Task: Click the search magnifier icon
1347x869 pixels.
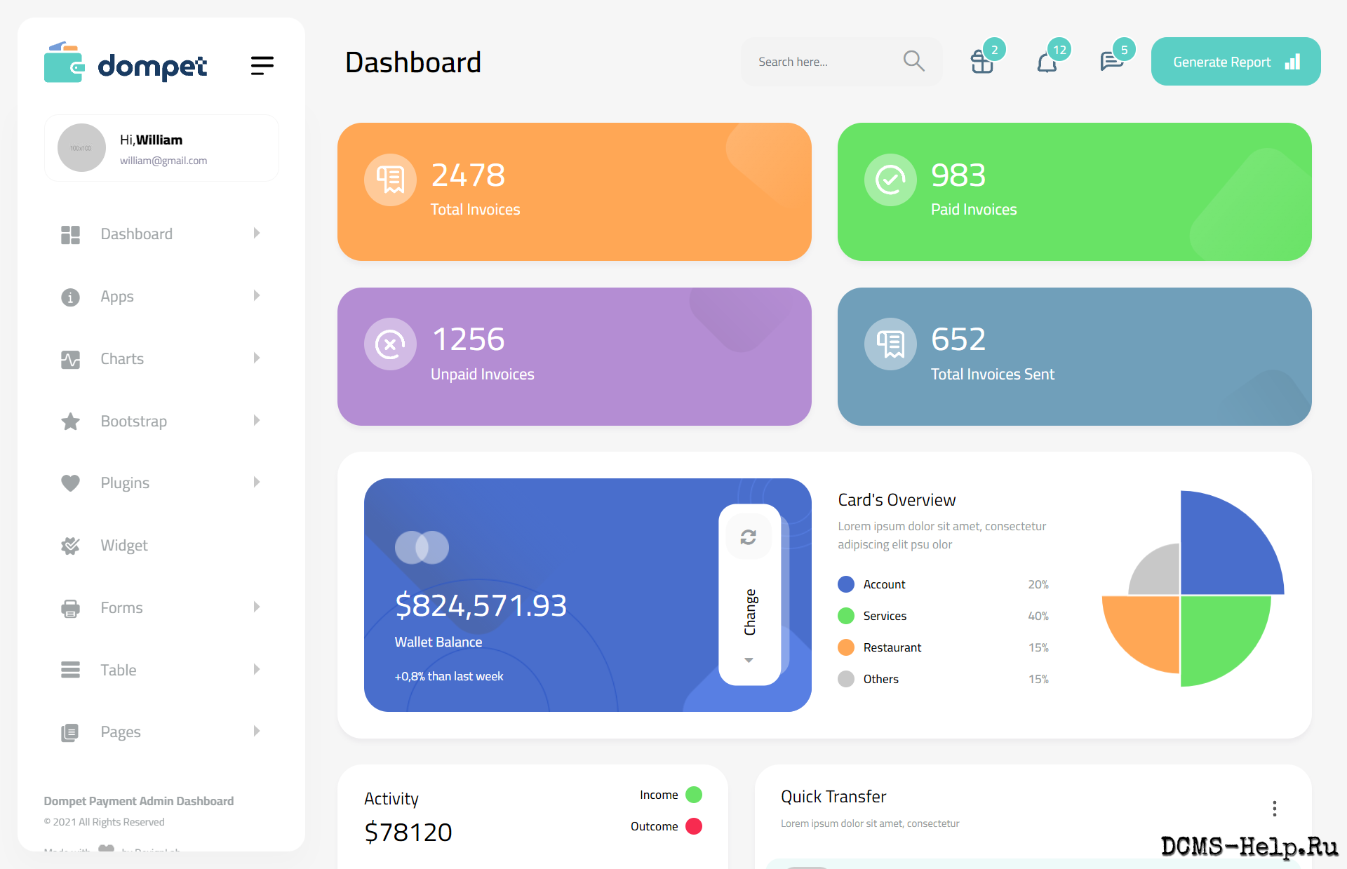Action: click(x=913, y=61)
